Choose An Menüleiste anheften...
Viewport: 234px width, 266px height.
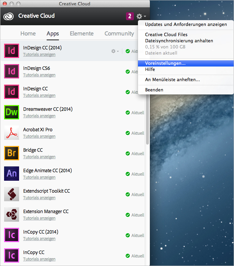click(186, 79)
